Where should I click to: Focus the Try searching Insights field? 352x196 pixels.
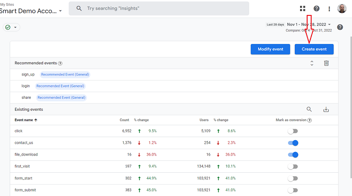159,8
